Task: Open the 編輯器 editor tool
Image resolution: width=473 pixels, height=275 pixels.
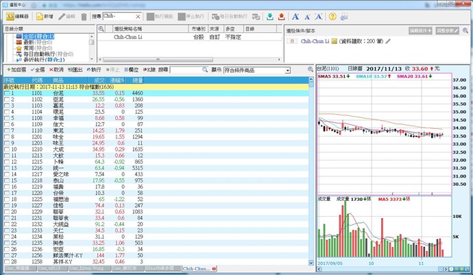Action: click(x=16, y=16)
